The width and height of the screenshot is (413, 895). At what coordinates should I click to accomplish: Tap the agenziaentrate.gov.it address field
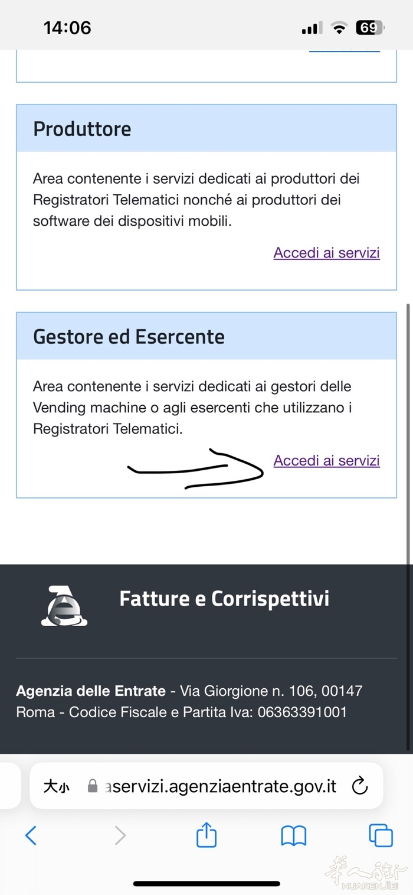pos(221,786)
